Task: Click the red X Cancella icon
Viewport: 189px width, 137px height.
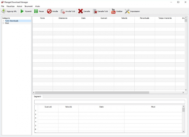Action: pos(80,11)
